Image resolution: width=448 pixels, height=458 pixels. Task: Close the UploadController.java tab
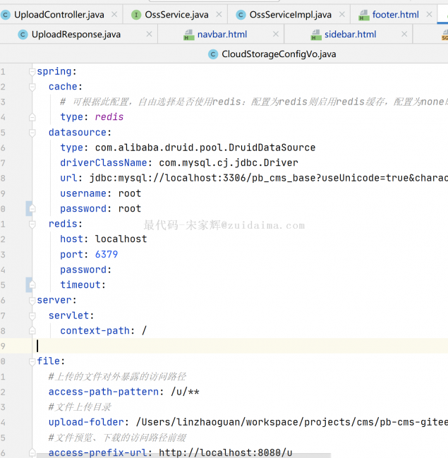pyautogui.click(x=114, y=15)
